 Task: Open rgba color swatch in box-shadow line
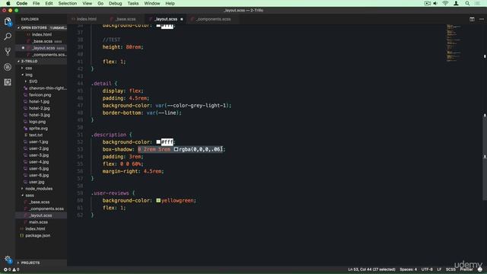(x=176, y=149)
